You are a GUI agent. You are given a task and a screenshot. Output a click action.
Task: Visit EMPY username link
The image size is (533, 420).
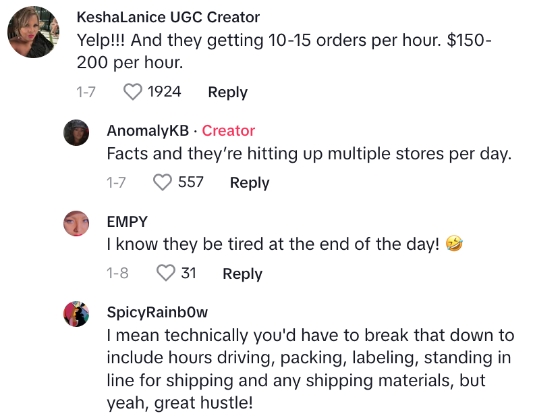[x=127, y=221]
